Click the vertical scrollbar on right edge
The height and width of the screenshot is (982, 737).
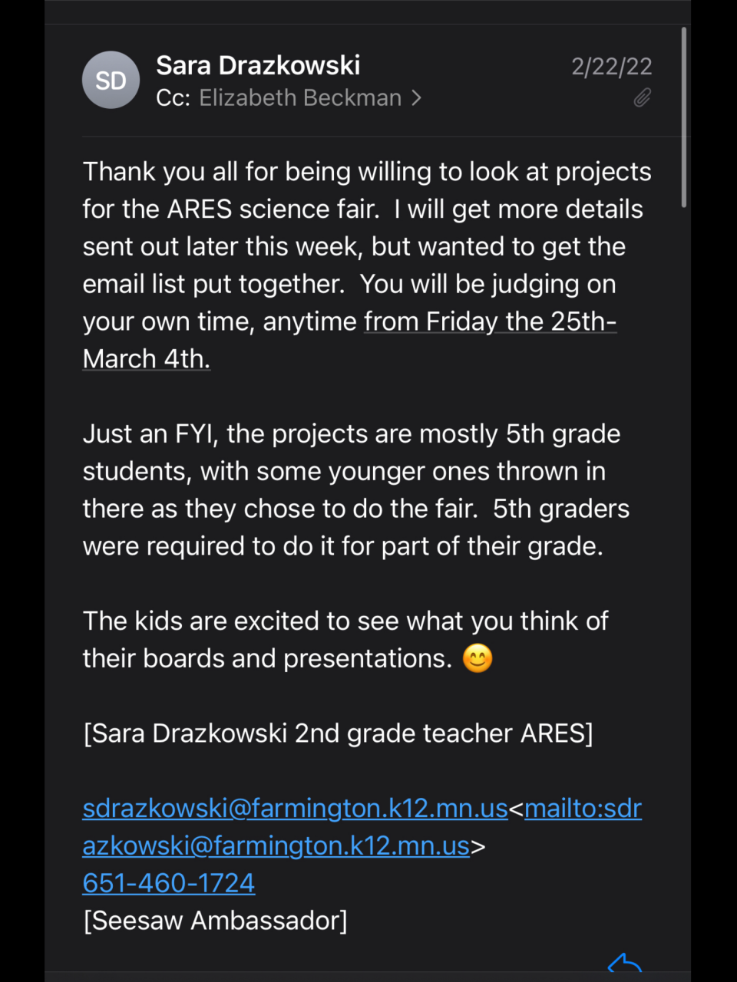(x=683, y=115)
